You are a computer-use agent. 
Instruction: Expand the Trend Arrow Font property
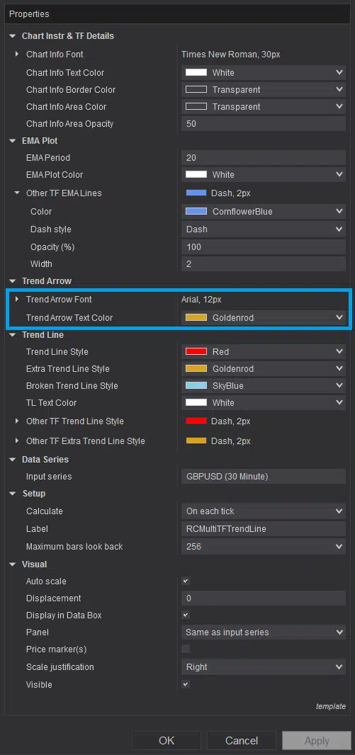tap(17, 299)
